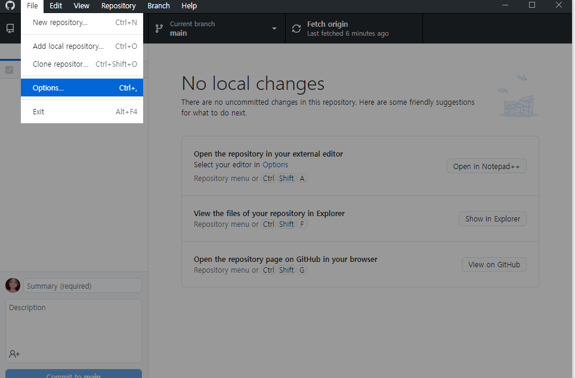
Task: Click Show in Explorer button
Action: 493,219
